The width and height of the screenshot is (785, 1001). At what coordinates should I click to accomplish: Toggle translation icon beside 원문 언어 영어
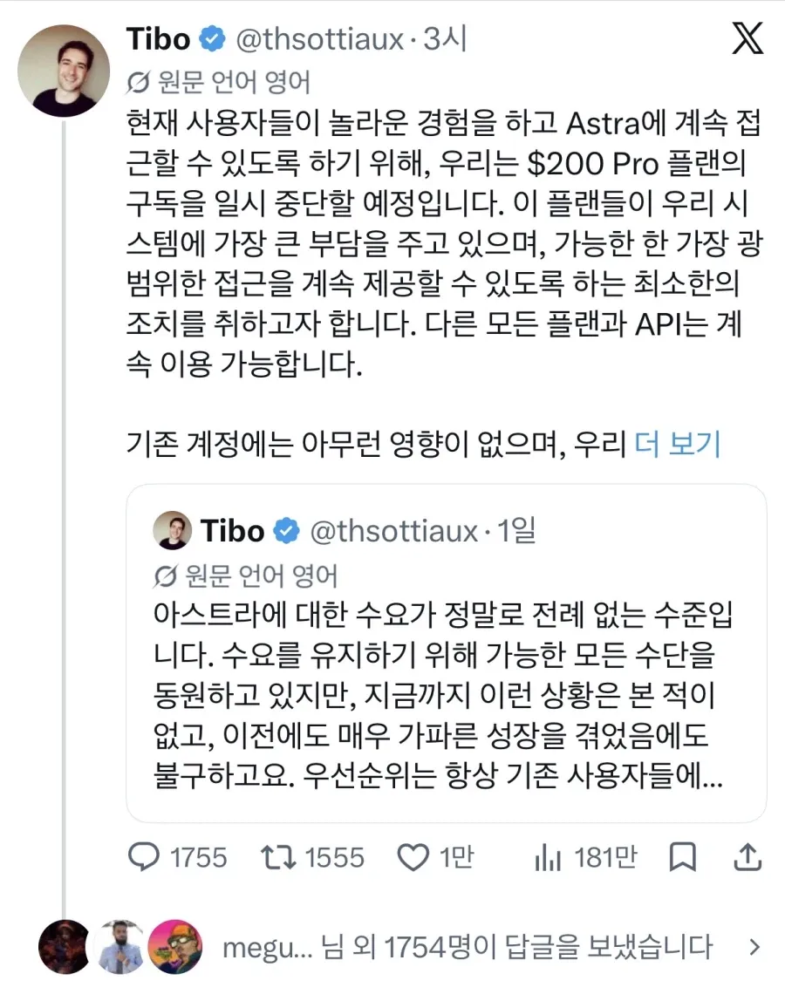point(138,82)
